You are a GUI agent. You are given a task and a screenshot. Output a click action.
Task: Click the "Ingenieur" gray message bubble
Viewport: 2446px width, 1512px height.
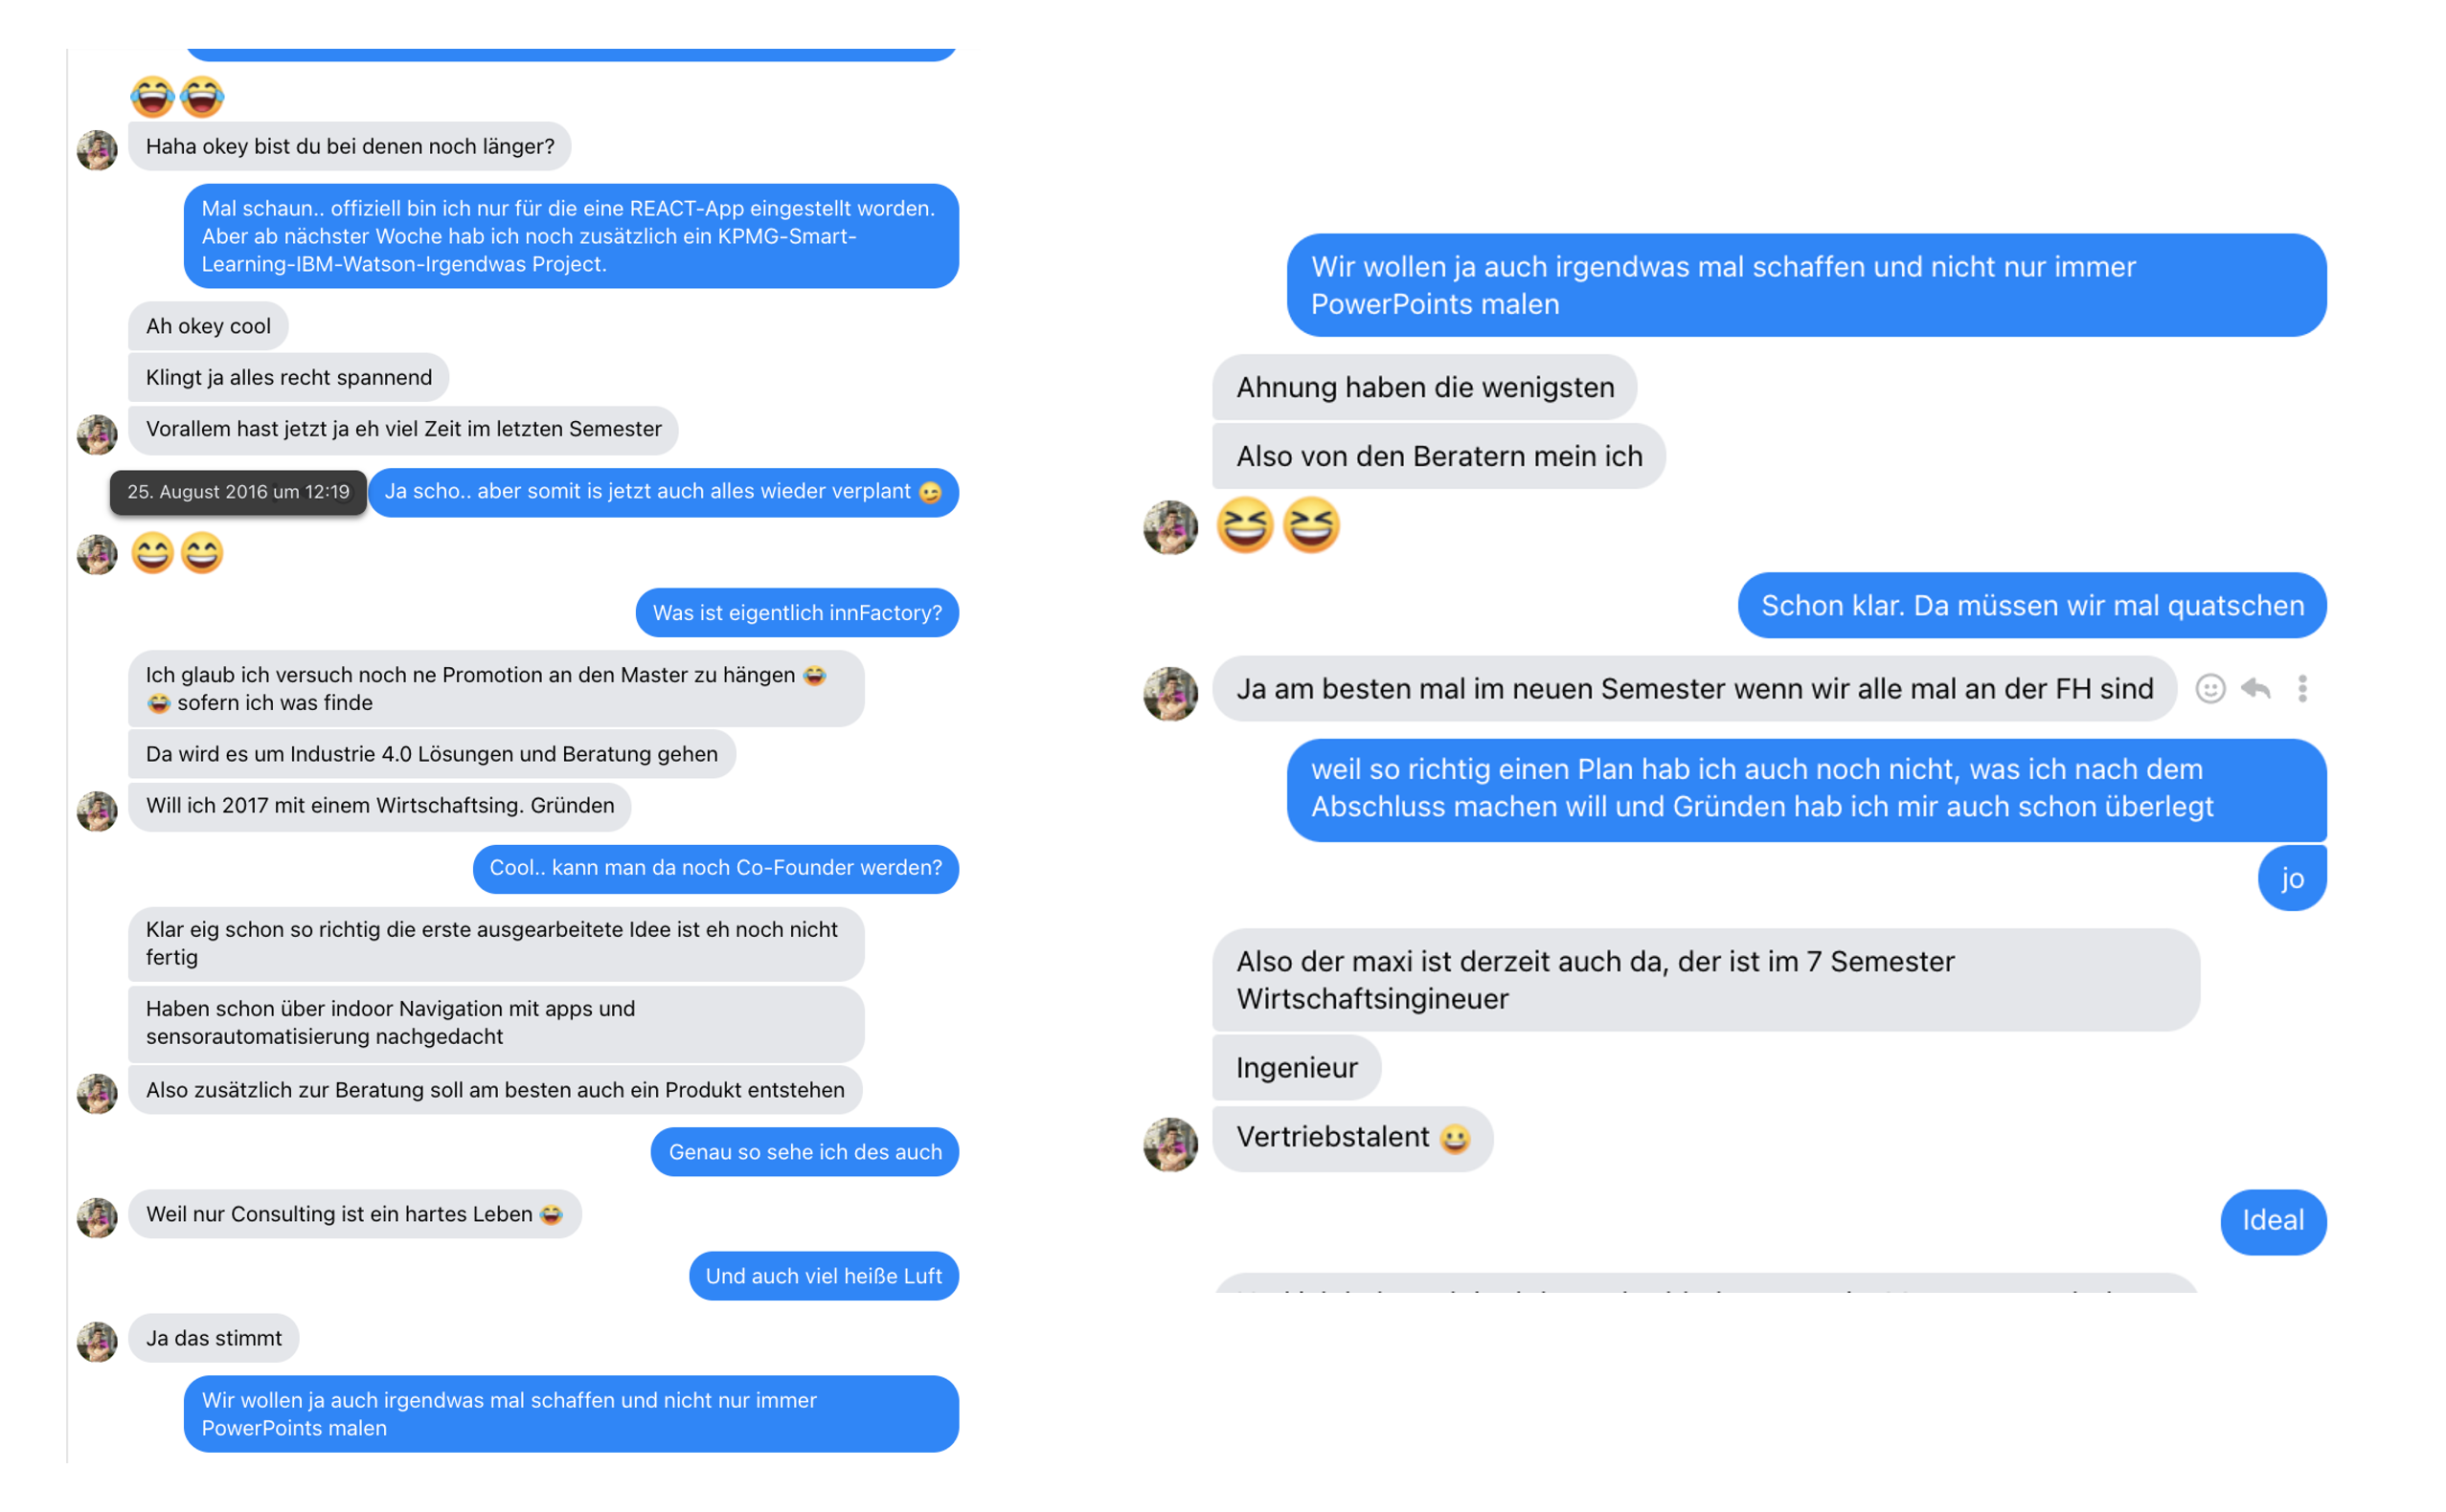coord(1296,1068)
